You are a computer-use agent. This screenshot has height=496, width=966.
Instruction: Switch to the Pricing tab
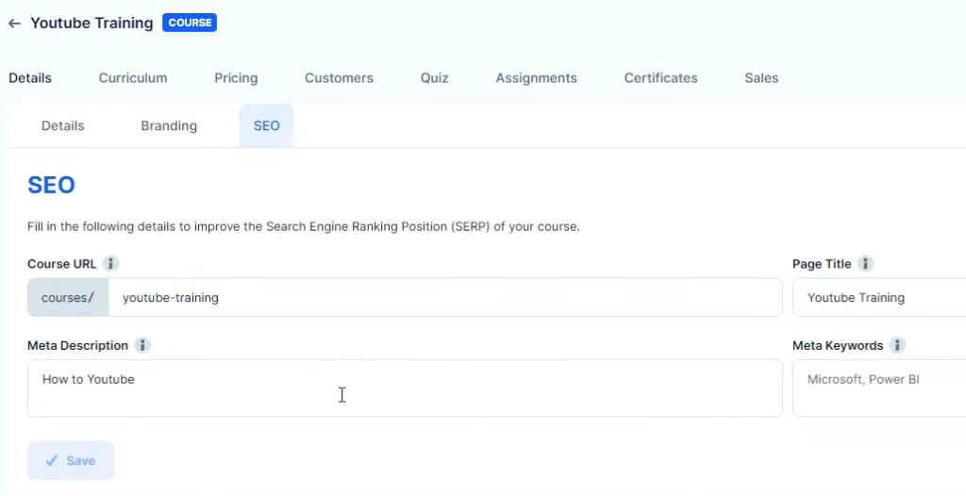tap(236, 78)
